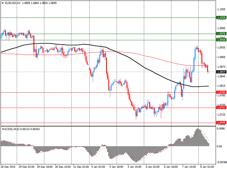
Task: Select the 6 Jan 02:00 time axis label
Action: point(153,167)
